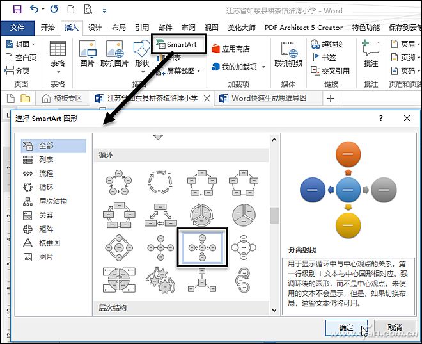Click the yellow folder open icon in tab bar

[x=26, y=99]
